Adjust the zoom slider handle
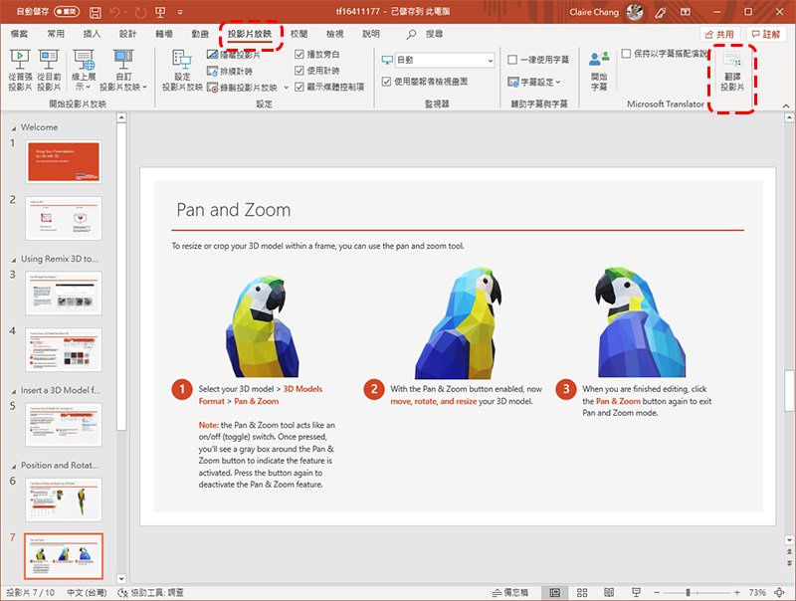This screenshot has width=796, height=601. [689, 592]
